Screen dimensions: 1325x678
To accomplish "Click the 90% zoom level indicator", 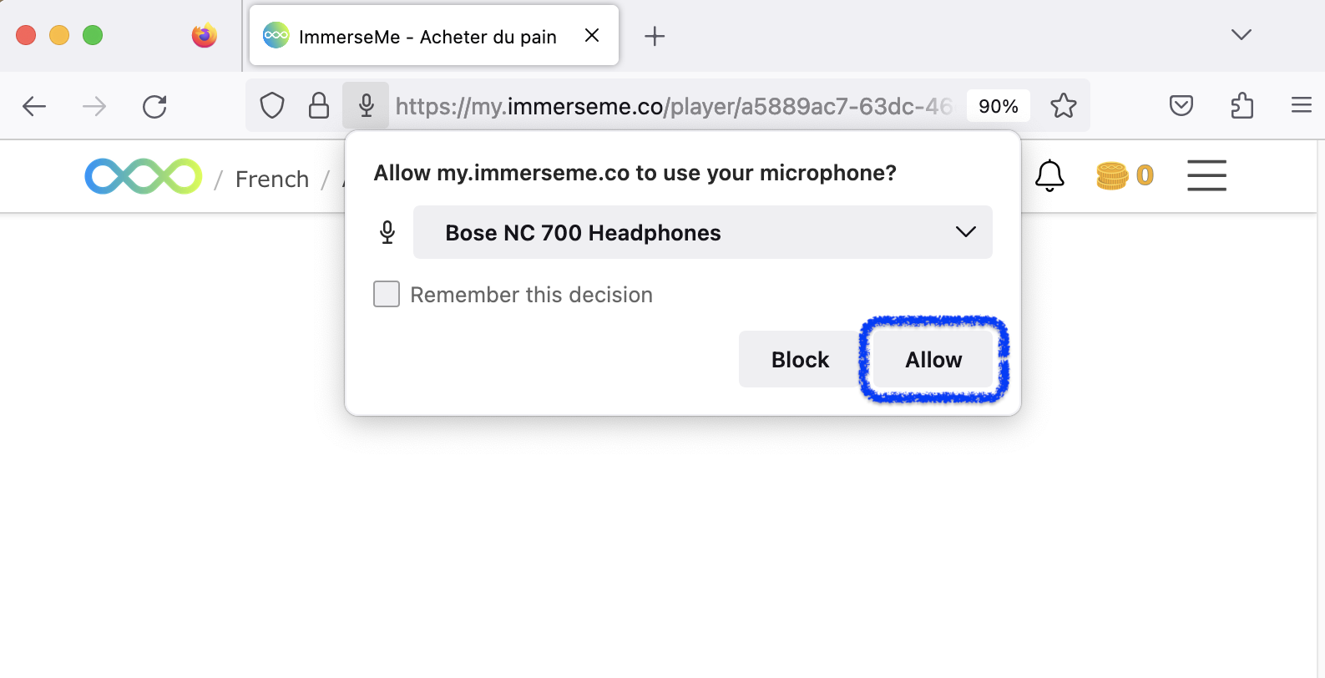I will click(999, 105).
